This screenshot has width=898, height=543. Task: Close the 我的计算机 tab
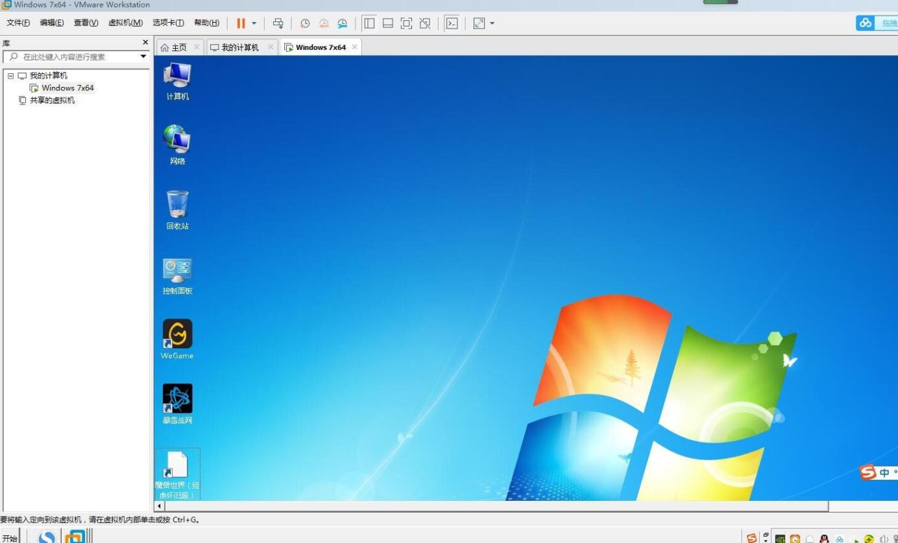pyautogui.click(x=271, y=47)
